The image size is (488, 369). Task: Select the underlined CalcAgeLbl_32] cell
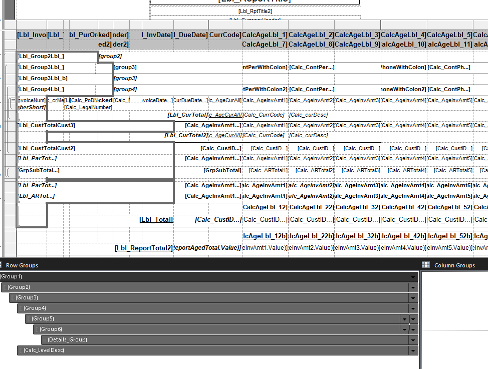[358, 207]
